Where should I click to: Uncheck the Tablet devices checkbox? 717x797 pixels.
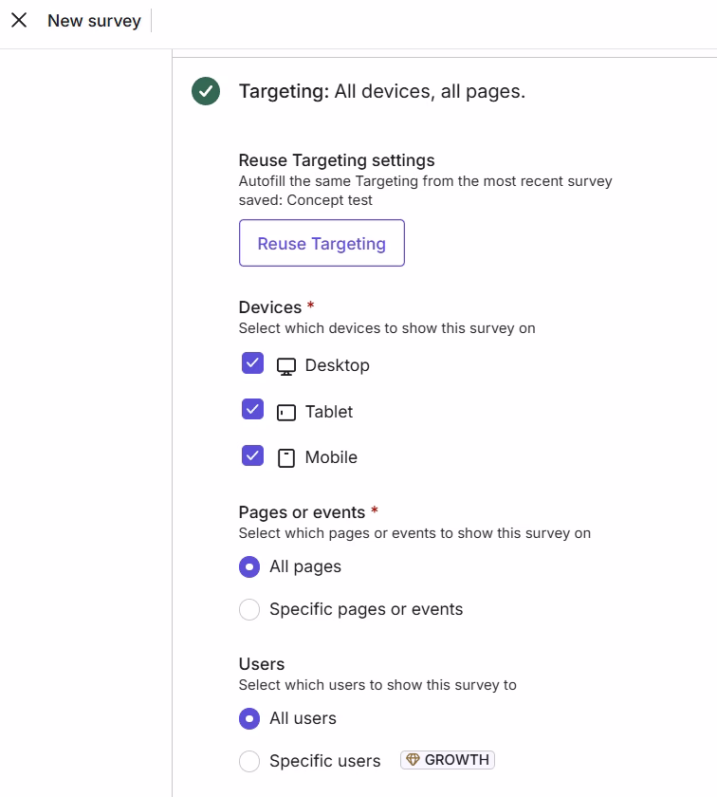point(251,410)
